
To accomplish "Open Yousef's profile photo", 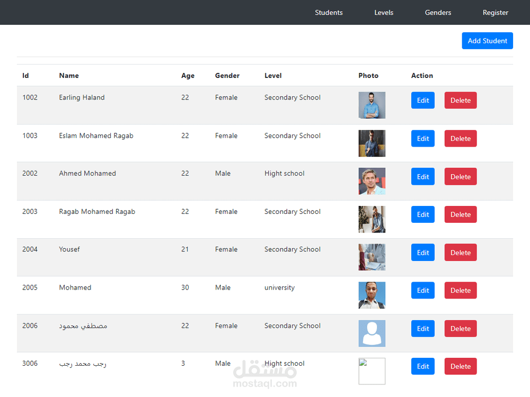I will (x=372, y=257).
